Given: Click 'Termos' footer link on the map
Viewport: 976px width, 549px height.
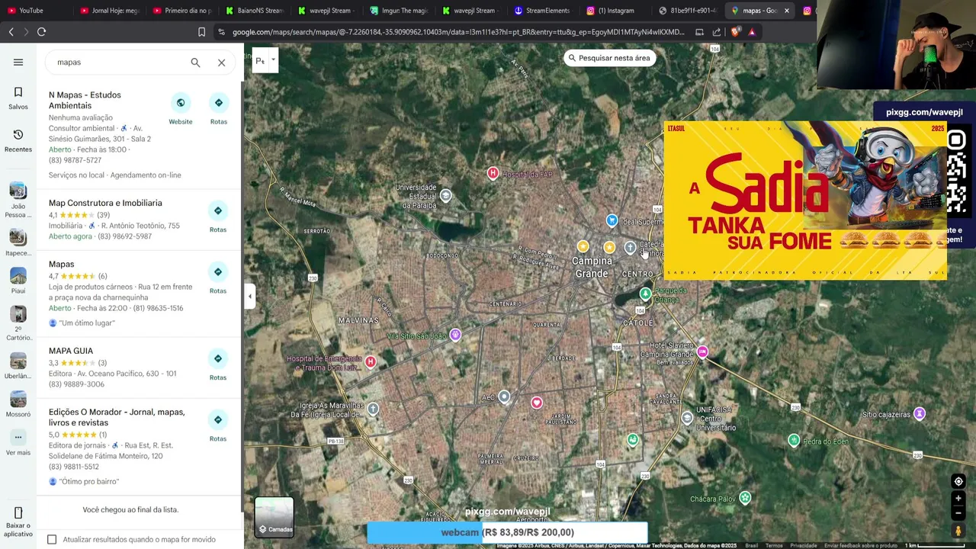Looking at the screenshot, I should coord(774,545).
